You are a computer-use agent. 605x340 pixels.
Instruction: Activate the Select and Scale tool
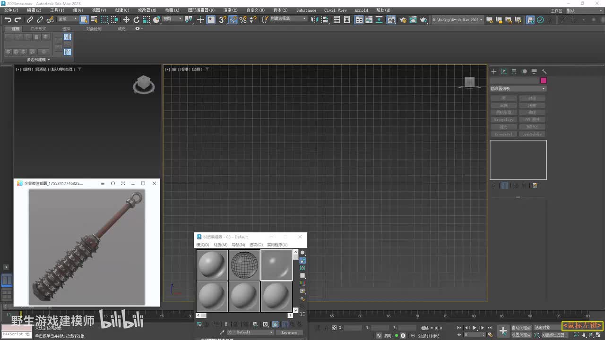pos(147,20)
